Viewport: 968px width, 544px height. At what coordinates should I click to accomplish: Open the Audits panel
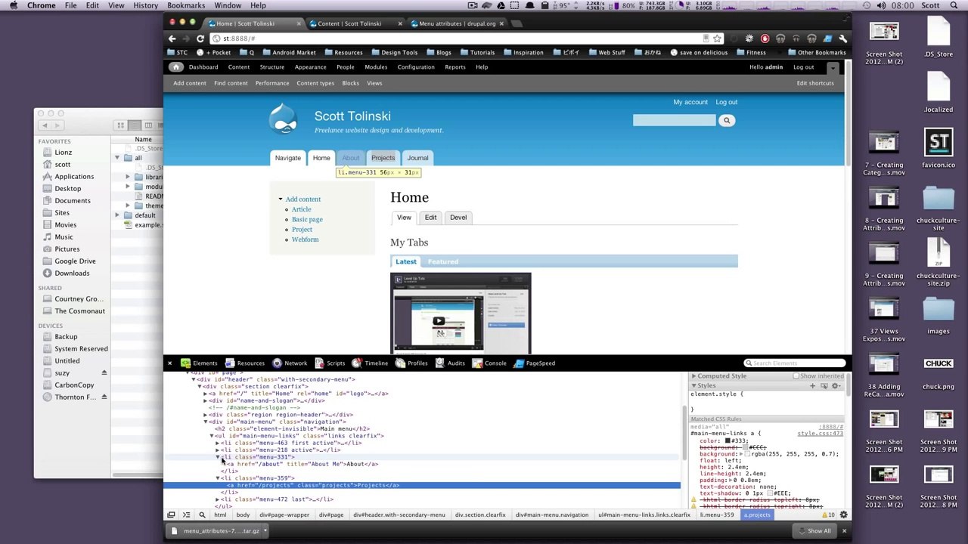[449, 363]
